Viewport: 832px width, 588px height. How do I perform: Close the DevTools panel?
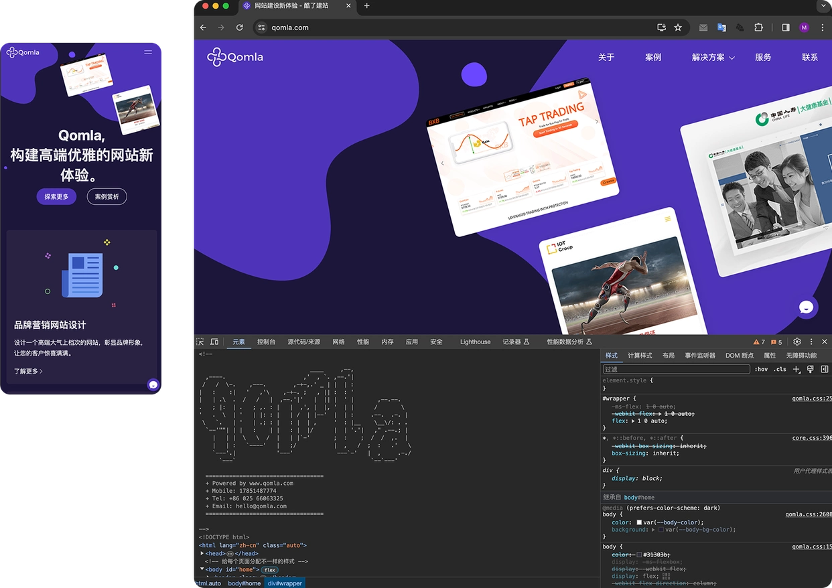coord(825,342)
